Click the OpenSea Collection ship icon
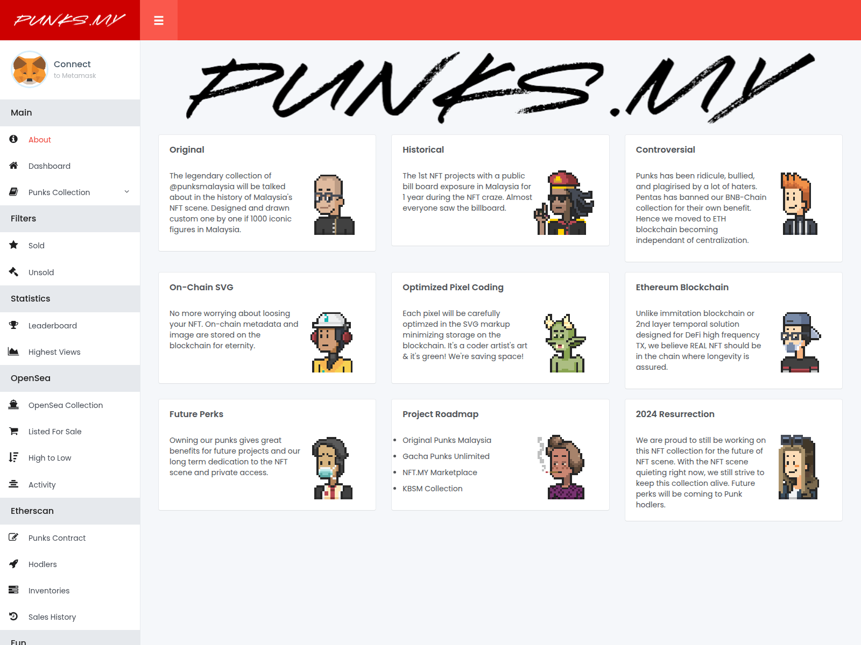The width and height of the screenshot is (861, 645). [x=13, y=405]
